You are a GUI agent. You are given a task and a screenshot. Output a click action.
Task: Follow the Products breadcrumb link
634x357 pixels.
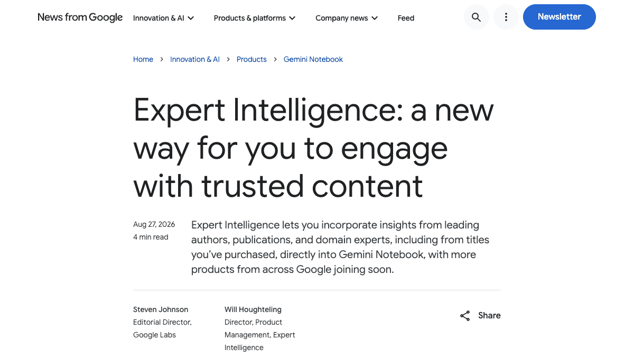(x=251, y=59)
